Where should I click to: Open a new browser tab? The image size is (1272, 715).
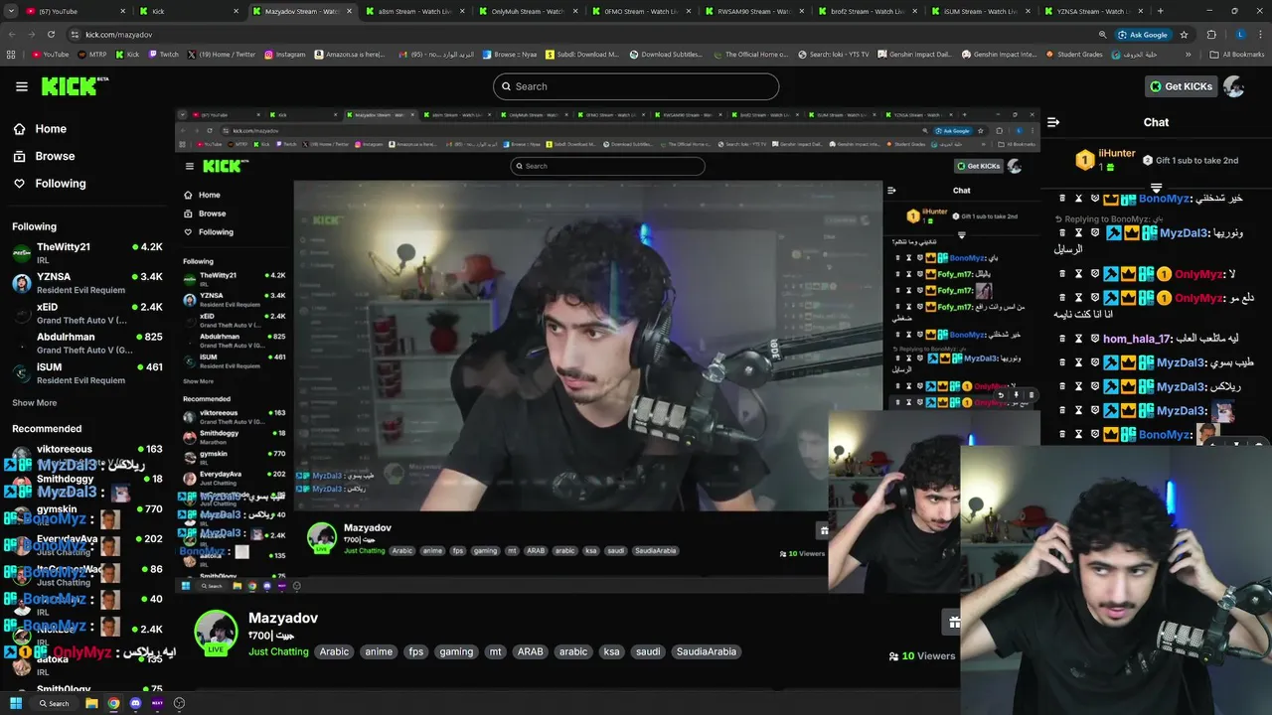(1160, 11)
